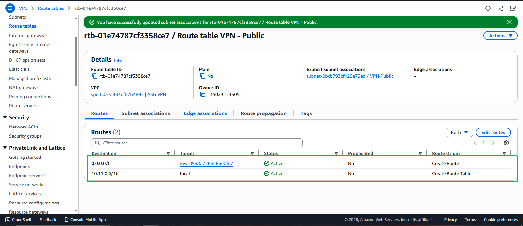The height and width of the screenshot is (226, 523).
Task: Click sidebar scroll-up arrow
Action: pyautogui.click(x=76, y=18)
